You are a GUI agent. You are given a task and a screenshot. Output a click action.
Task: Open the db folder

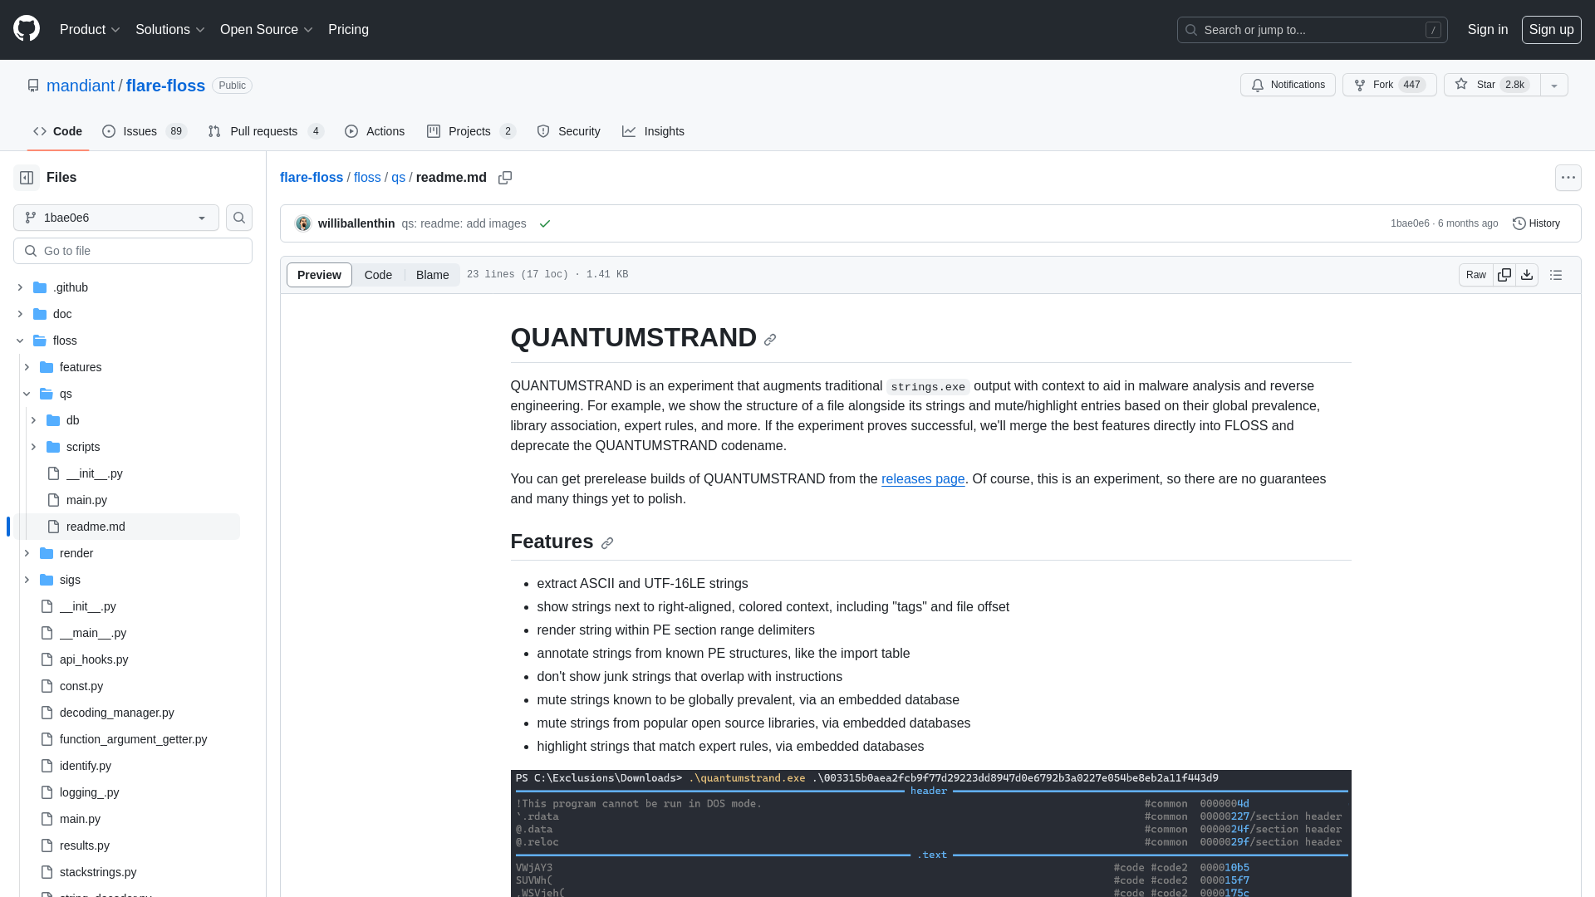point(73,420)
